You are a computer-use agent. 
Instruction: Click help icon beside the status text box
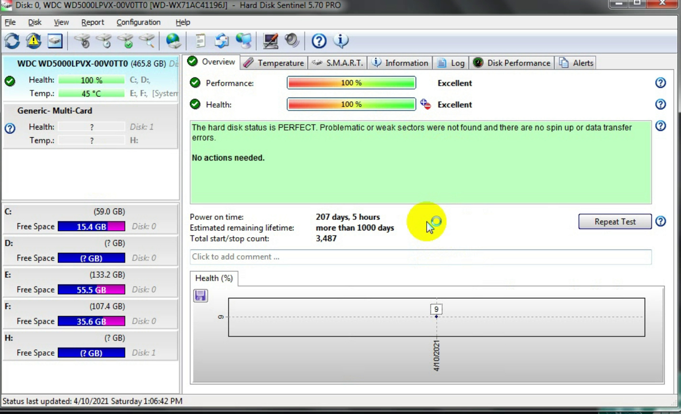point(660,126)
